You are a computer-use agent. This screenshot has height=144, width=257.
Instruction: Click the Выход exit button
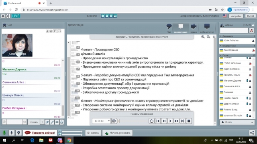(x=251, y=16)
